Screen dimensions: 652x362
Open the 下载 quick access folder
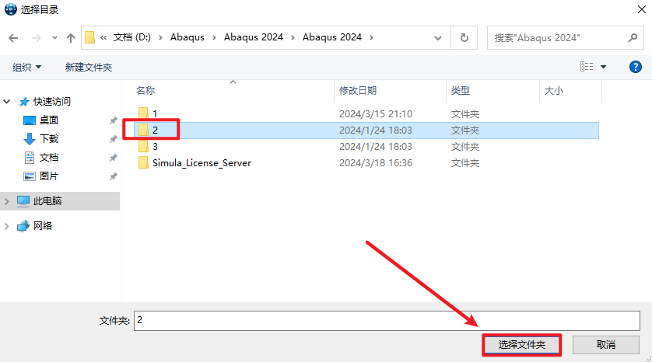tap(49, 139)
